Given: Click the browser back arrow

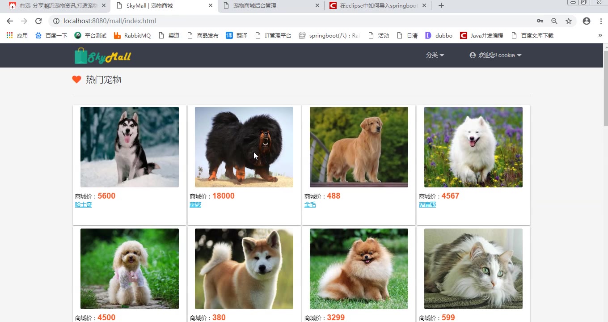Looking at the screenshot, I should (x=10, y=21).
